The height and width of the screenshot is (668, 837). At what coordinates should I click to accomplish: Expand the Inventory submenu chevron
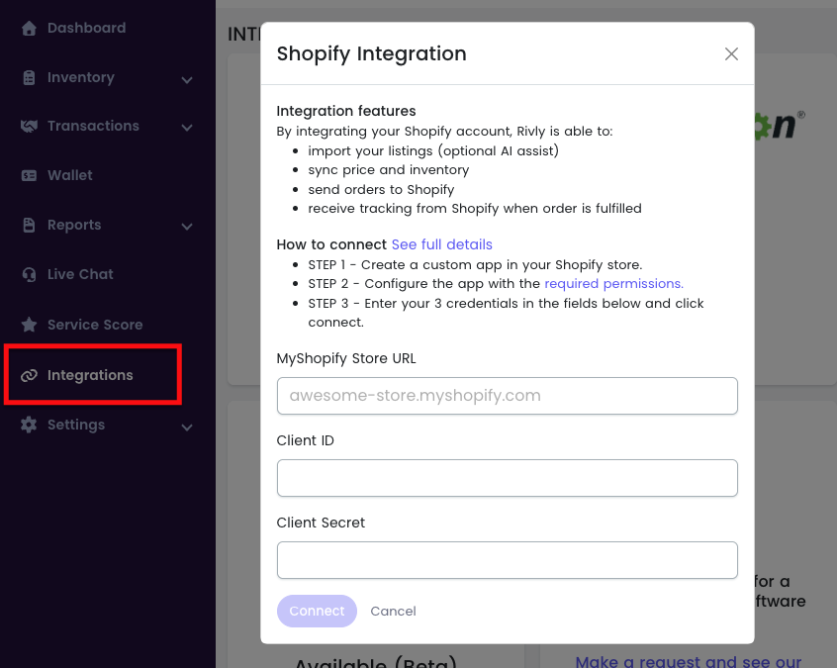(x=187, y=79)
